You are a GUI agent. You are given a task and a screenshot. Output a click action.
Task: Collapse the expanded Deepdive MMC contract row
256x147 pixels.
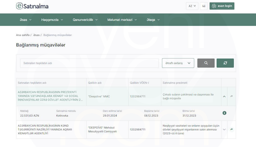point(224,96)
